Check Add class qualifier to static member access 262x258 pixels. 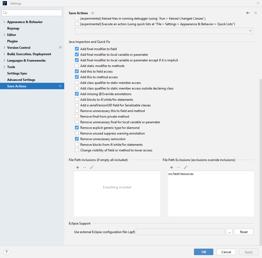coord(77,83)
